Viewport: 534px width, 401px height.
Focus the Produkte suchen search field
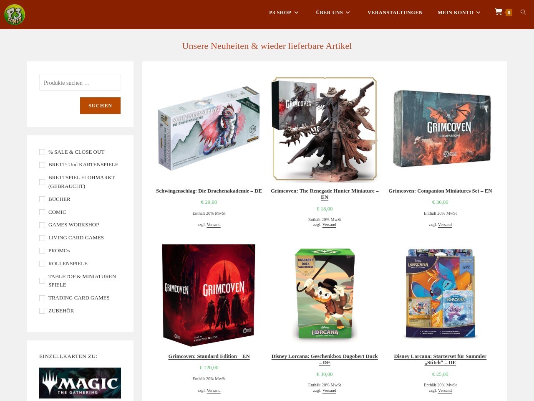click(80, 82)
